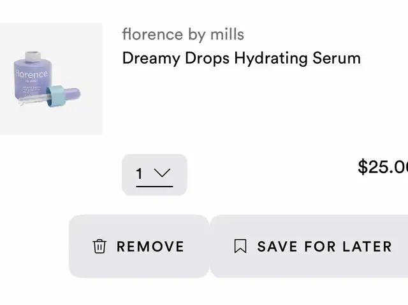This screenshot has height=305, width=408.
Task: Save the Dreamy Drops serum for later
Action: (309, 246)
